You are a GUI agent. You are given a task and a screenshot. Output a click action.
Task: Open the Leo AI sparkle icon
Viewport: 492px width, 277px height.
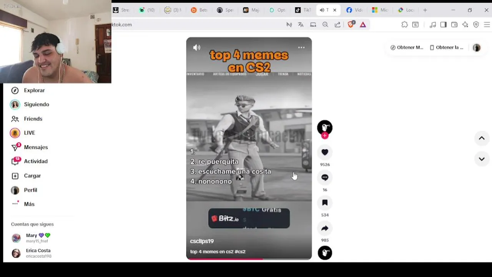click(x=465, y=25)
